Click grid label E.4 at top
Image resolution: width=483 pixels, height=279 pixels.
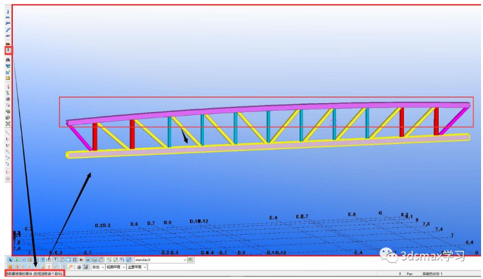click(273, 218)
